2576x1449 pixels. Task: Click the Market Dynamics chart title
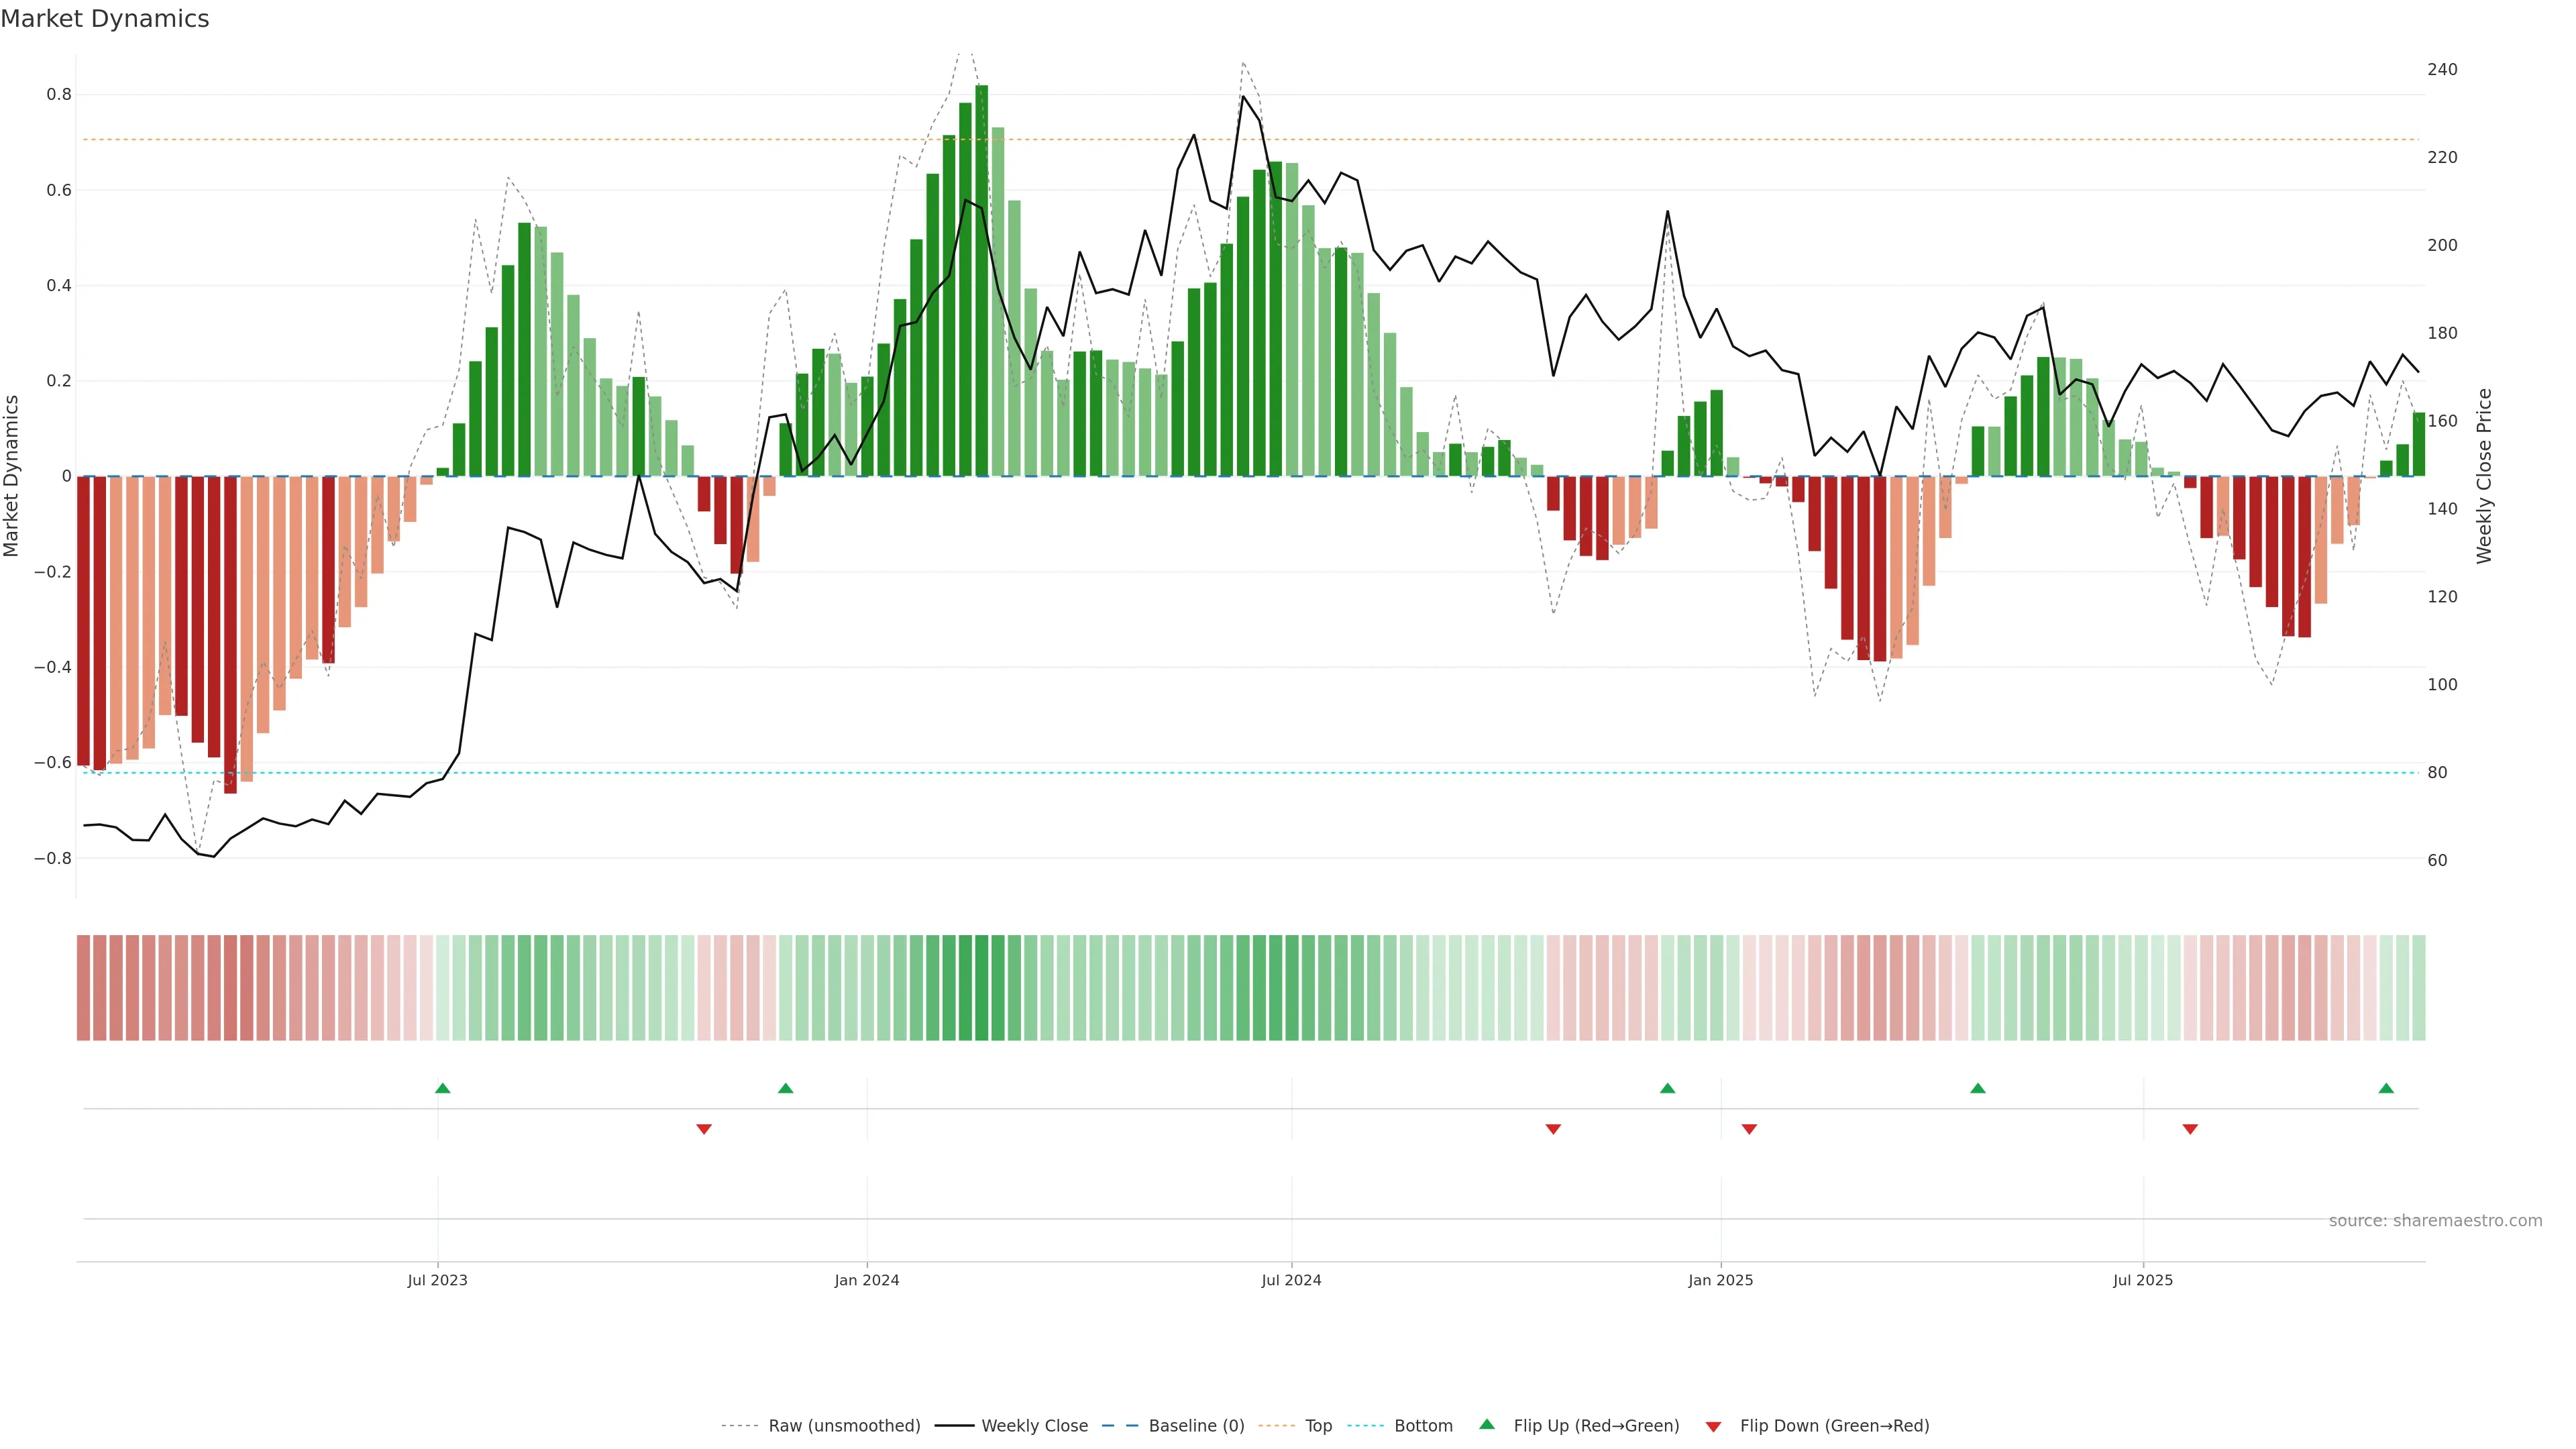[105, 19]
